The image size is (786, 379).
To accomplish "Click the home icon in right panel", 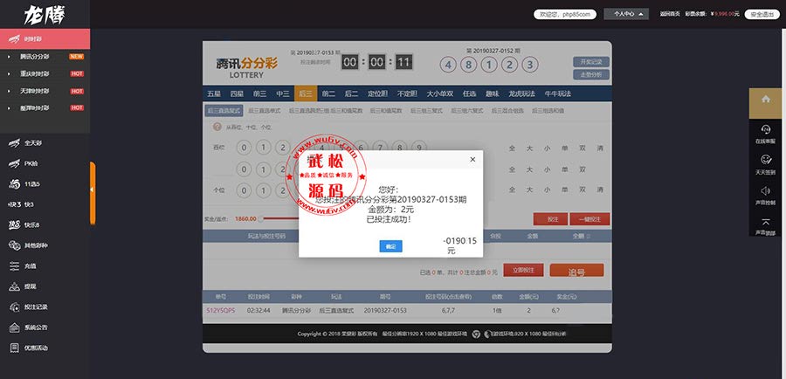I will point(765,100).
